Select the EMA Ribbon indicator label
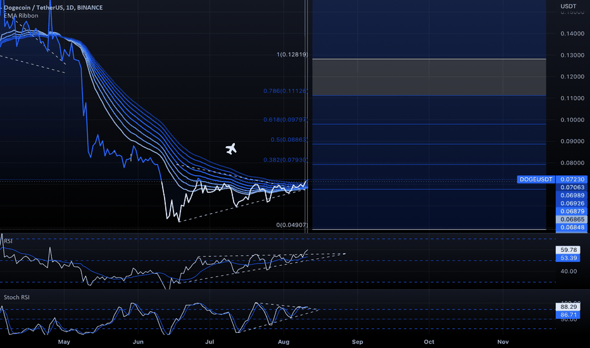The image size is (590, 348). (21, 16)
